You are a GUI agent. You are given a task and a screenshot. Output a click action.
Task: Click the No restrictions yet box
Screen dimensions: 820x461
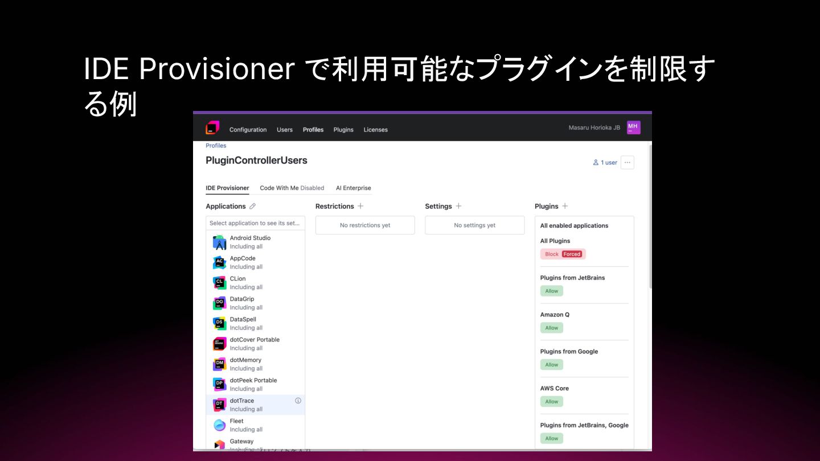coord(365,225)
